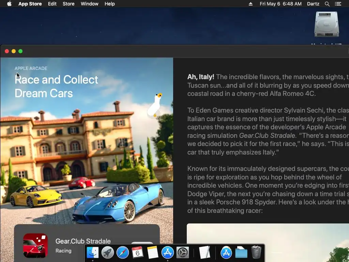Screen dimensions: 349x262
Task: Open Calendar showing May 6 in Dock
Action: [138, 252]
